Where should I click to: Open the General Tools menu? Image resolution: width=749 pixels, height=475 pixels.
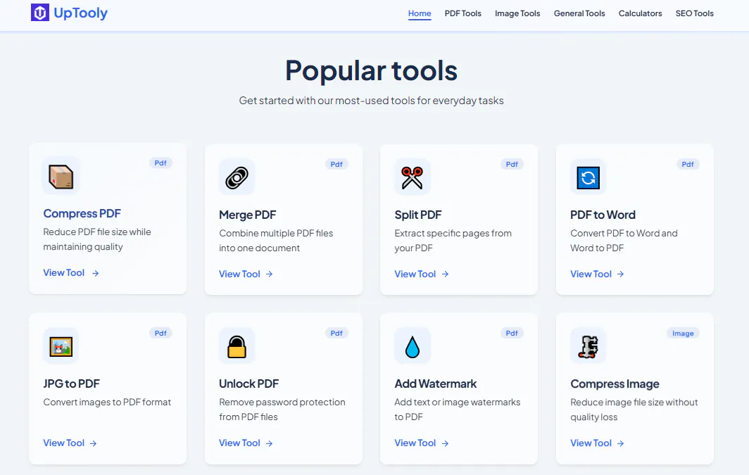(x=579, y=13)
